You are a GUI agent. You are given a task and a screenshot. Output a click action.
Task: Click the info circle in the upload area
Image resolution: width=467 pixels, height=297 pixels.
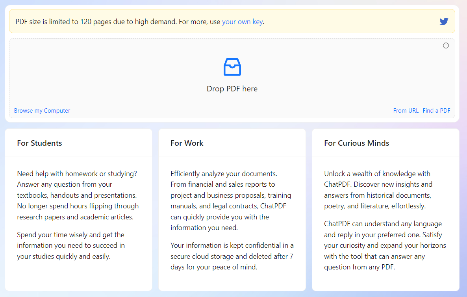pyautogui.click(x=446, y=45)
